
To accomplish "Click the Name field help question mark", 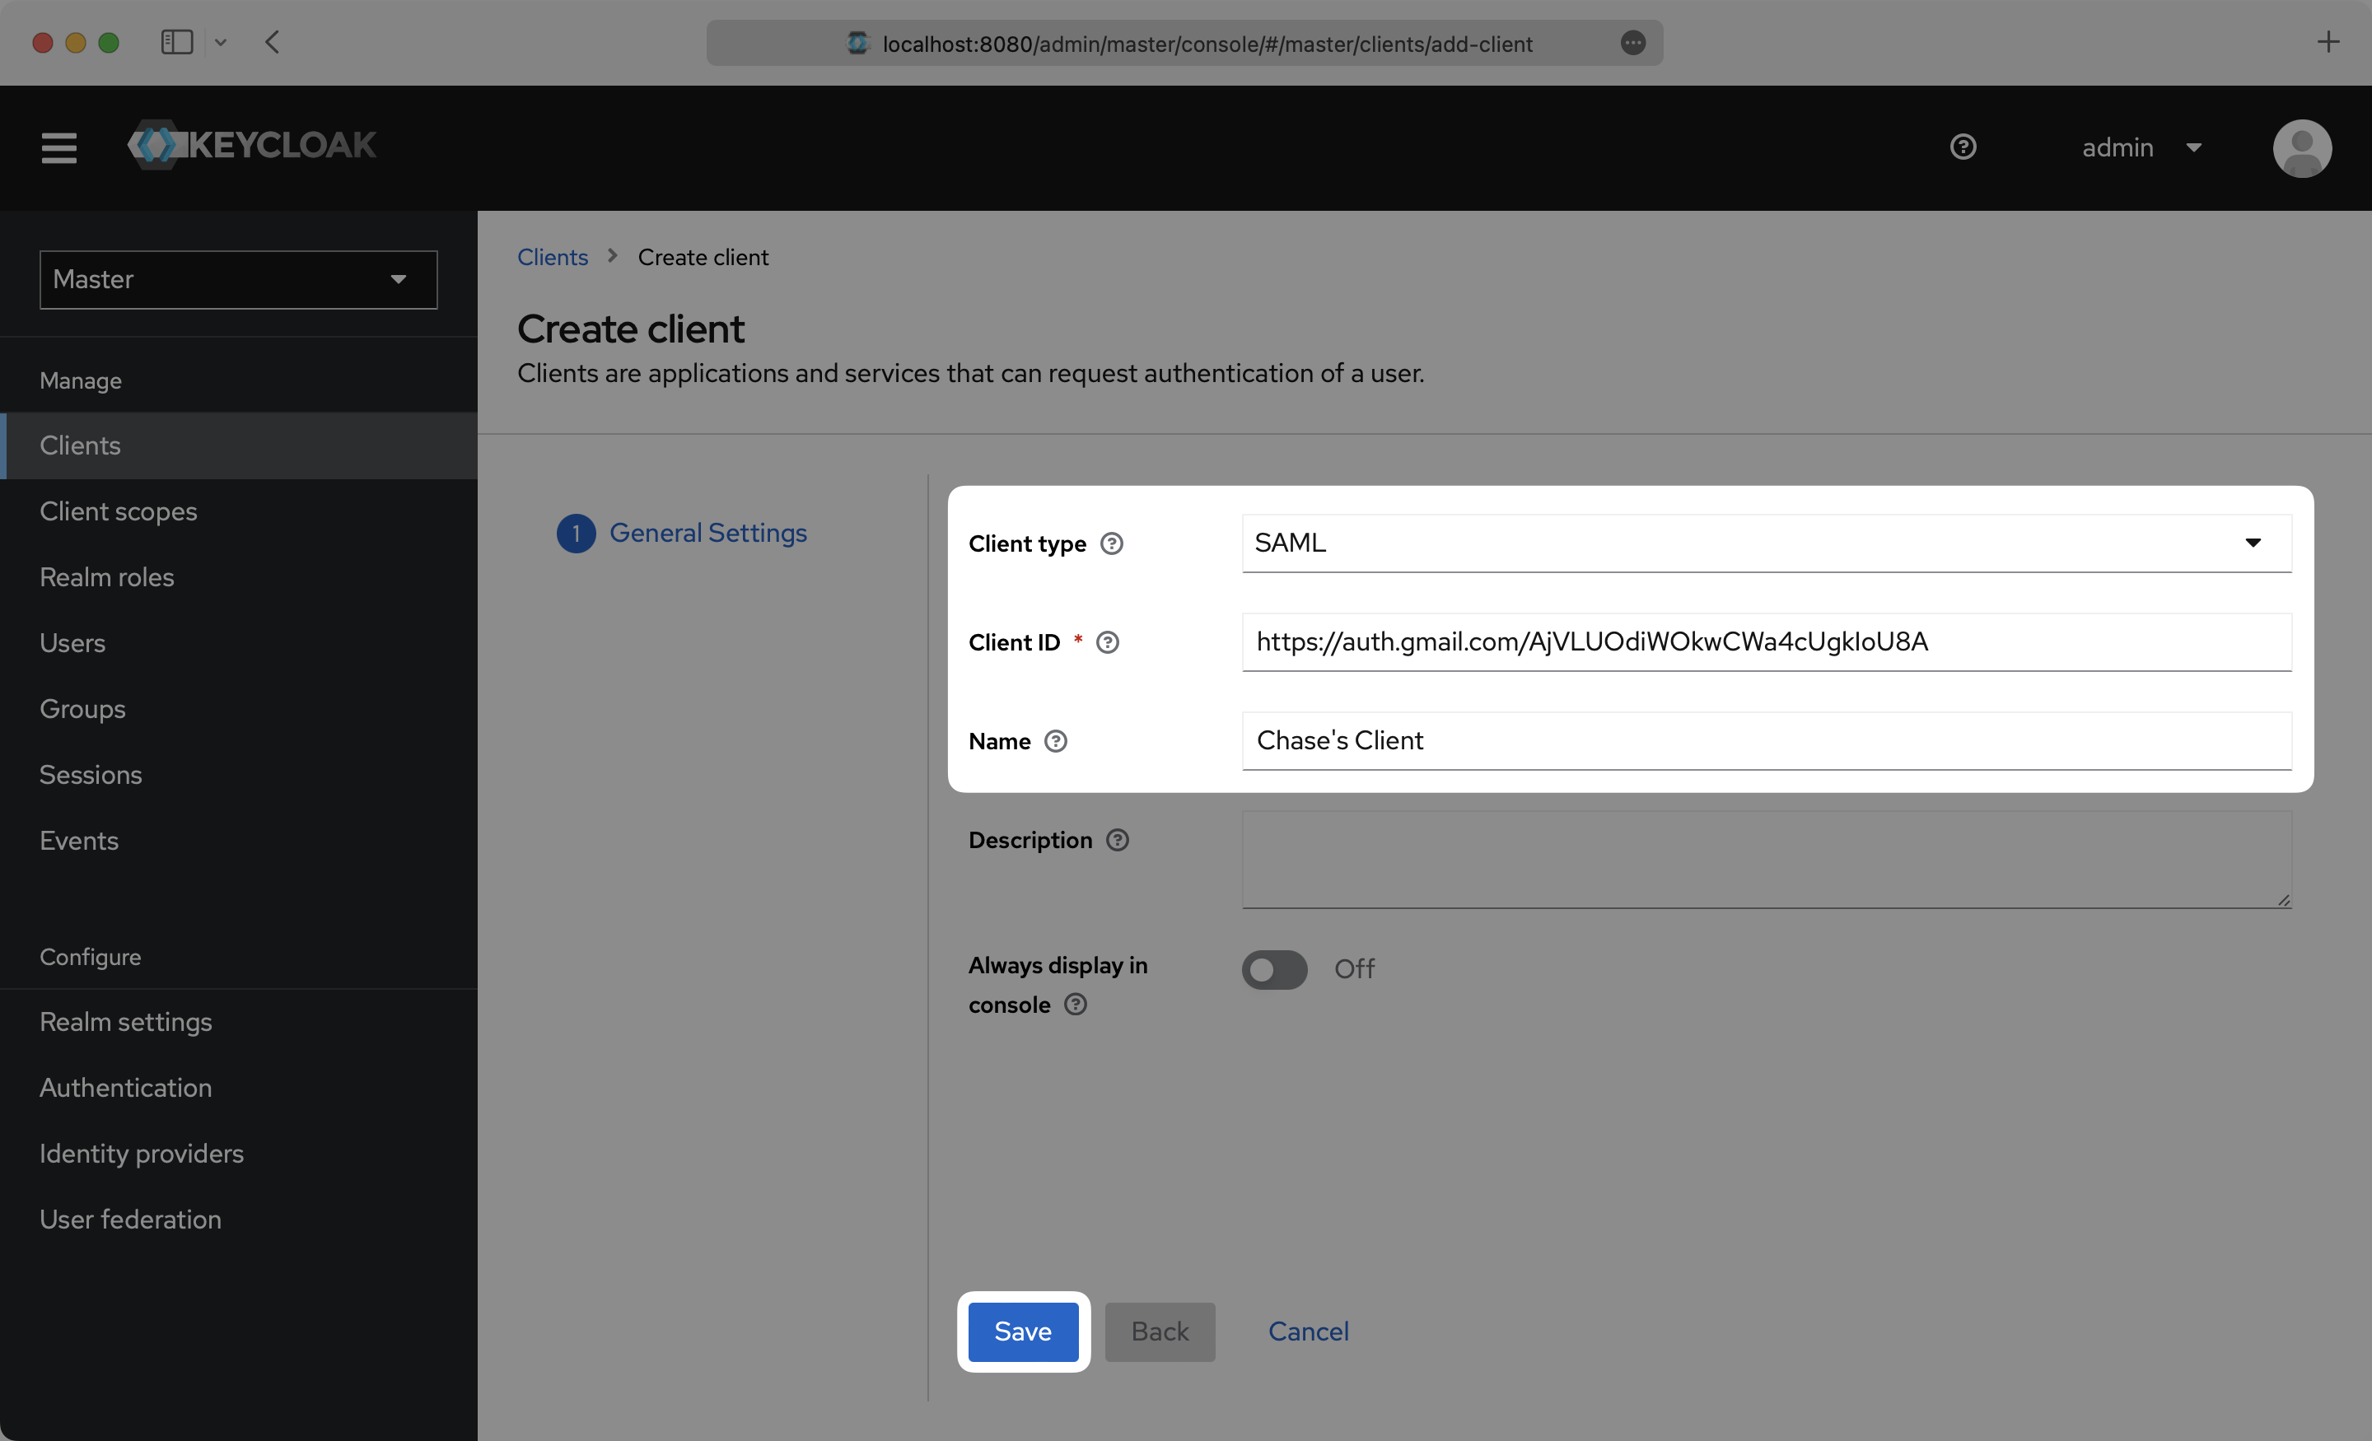I will pyautogui.click(x=1055, y=741).
